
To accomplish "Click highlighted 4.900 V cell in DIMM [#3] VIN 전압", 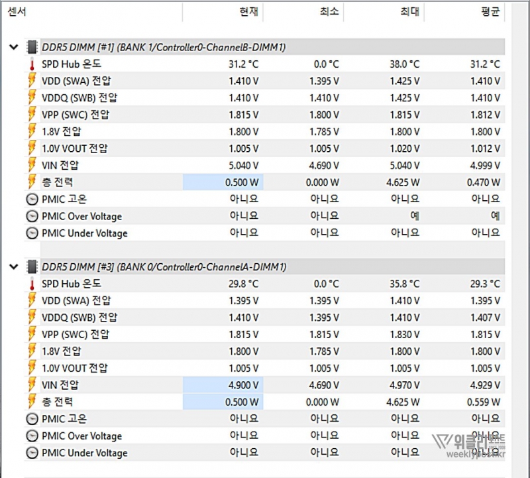I will pyautogui.click(x=223, y=385).
